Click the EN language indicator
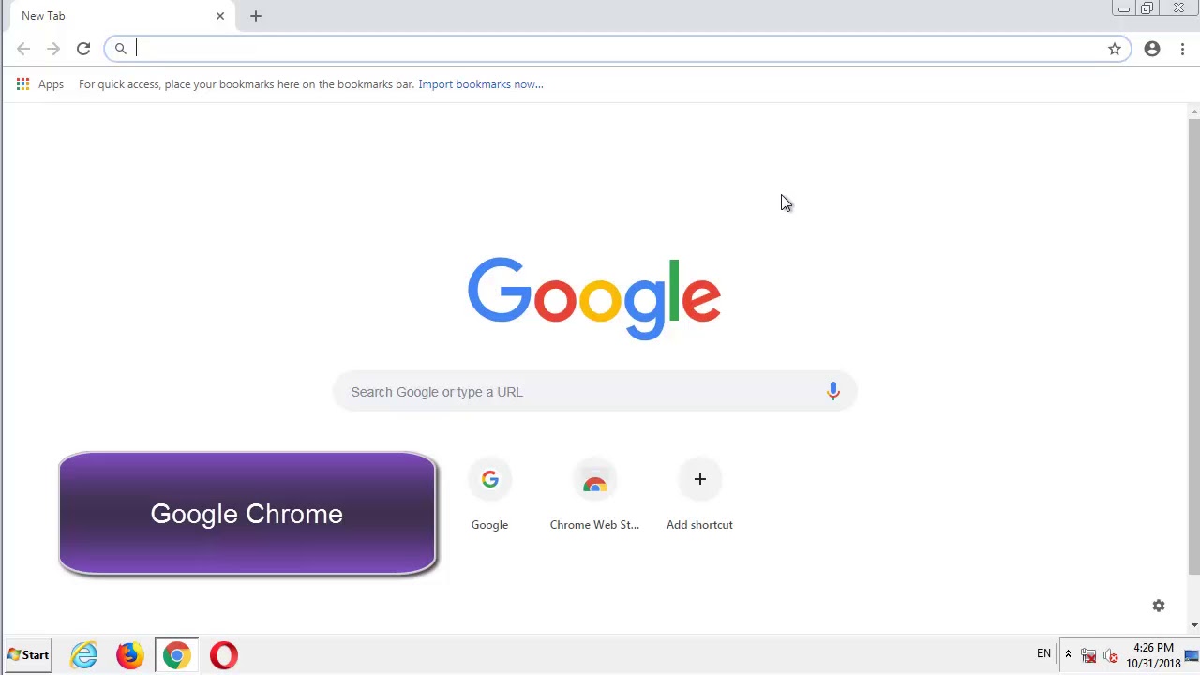The width and height of the screenshot is (1200, 675). point(1043,654)
